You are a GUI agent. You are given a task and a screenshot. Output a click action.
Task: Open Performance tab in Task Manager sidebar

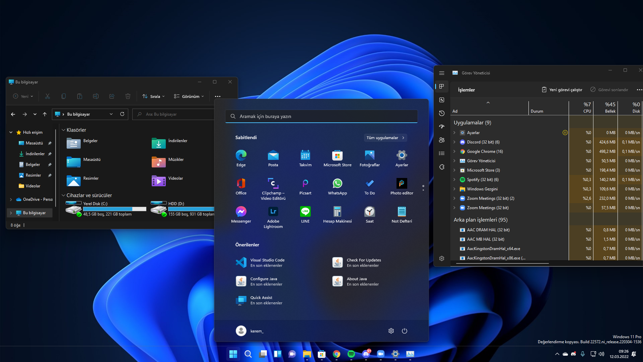442,100
